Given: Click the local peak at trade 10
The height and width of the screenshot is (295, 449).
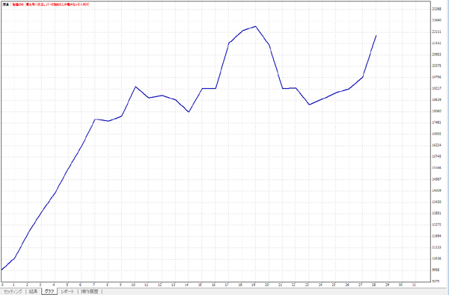Looking at the screenshot, I should pyautogui.click(x=135, y=87).
